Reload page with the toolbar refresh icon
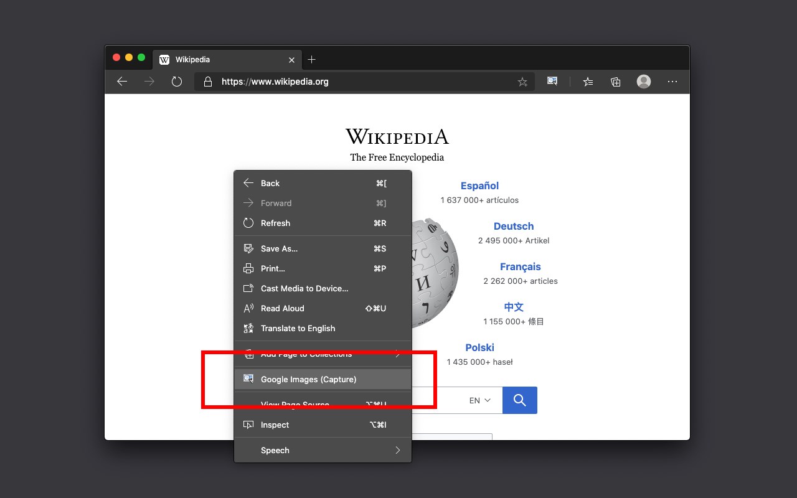This screenshot has height=498, width=797. click(177, 82)
